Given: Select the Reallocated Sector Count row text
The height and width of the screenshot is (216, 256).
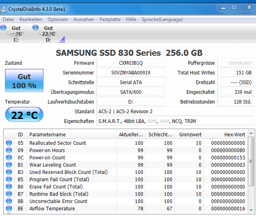Looking at the screenshot, I should (58, 143).
